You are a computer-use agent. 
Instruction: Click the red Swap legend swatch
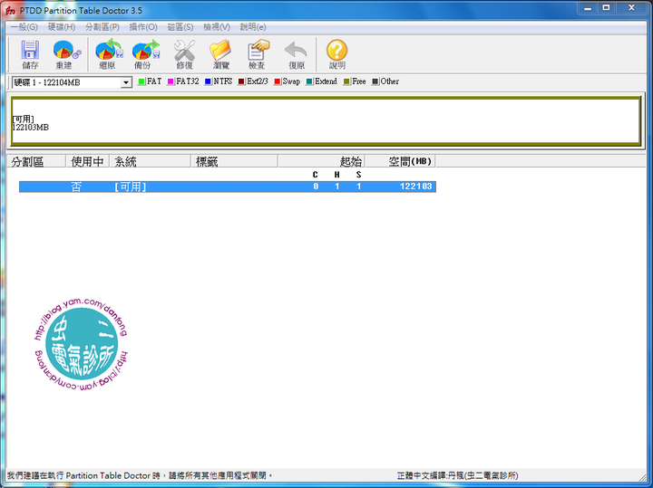click(x=277, y=81)
